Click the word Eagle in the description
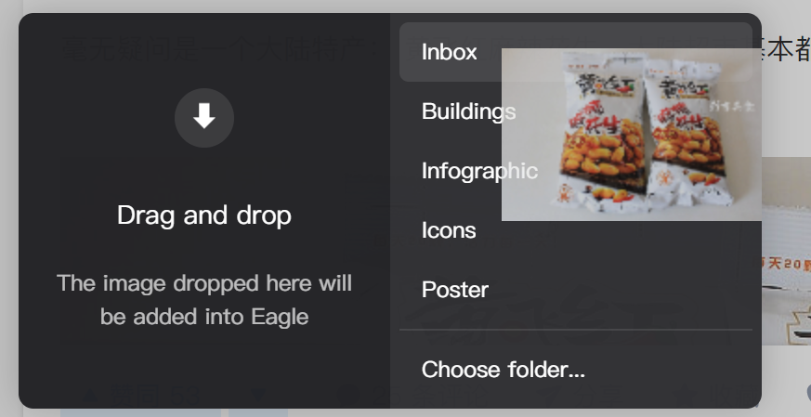 tap(280, 317)
